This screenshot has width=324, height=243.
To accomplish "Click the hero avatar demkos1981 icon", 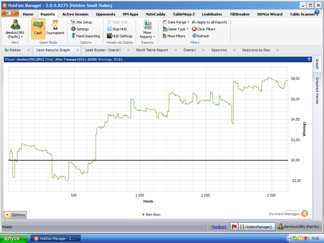I will [15, 25].
